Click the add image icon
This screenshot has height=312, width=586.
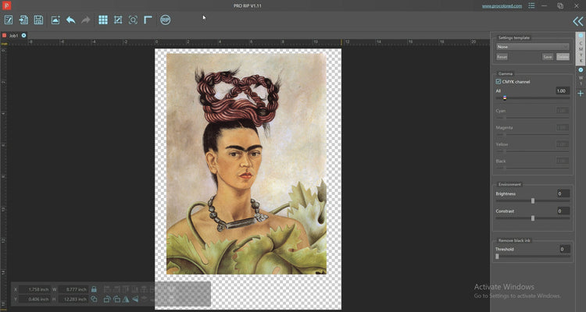point(55,19)
